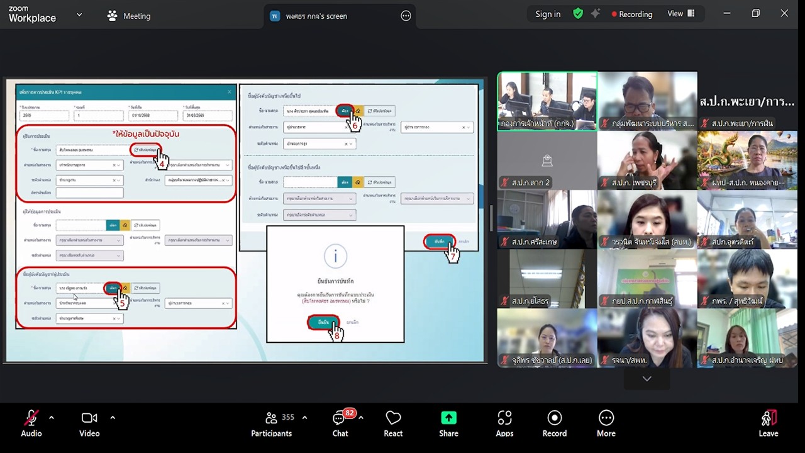
Task: Click the green Share screen button
Action: click(448, 423)
